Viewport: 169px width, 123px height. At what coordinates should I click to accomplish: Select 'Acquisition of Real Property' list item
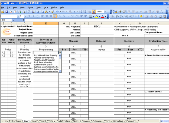46,56
